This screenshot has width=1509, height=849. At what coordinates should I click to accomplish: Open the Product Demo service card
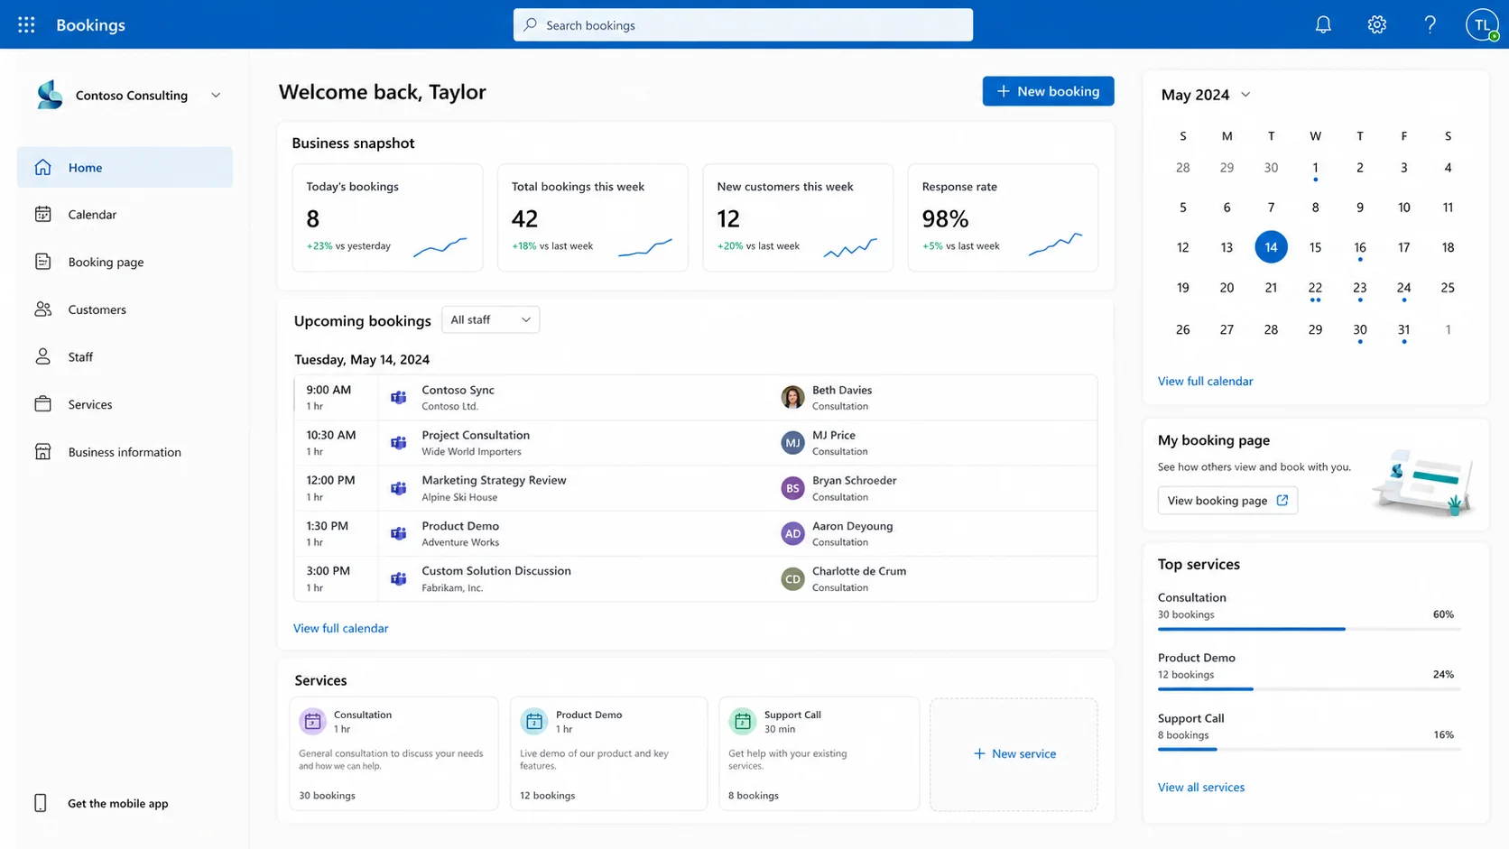608,753
